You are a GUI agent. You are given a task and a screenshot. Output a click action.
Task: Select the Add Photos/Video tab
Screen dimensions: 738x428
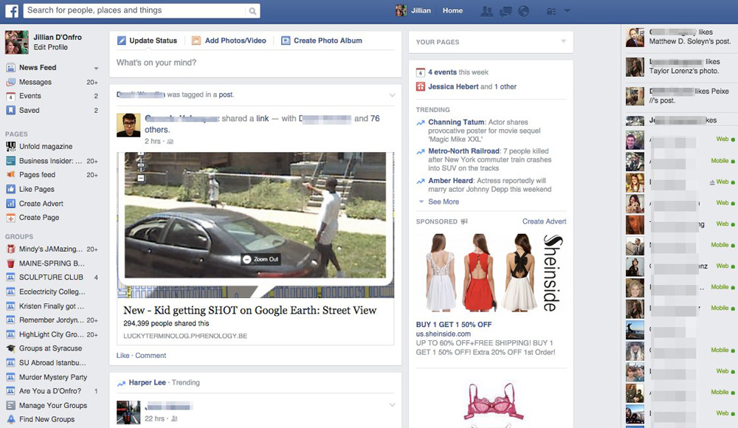point(229,41)
